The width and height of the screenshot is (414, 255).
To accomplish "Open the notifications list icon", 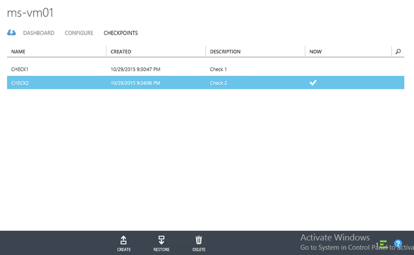I will click(x=383, y=244).
